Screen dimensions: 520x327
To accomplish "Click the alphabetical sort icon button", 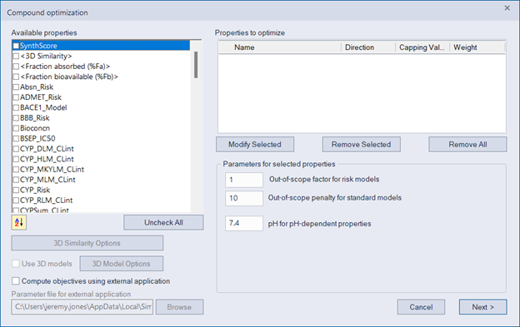I will coord(19,222).
